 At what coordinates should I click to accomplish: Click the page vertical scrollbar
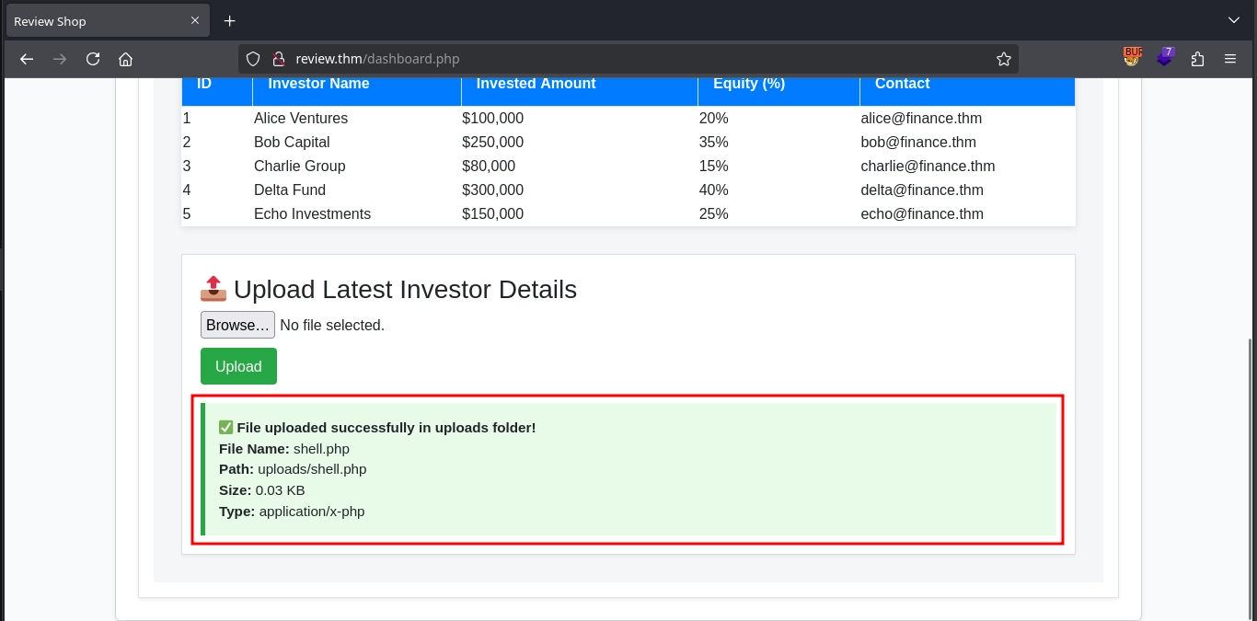click(1250, 460)
